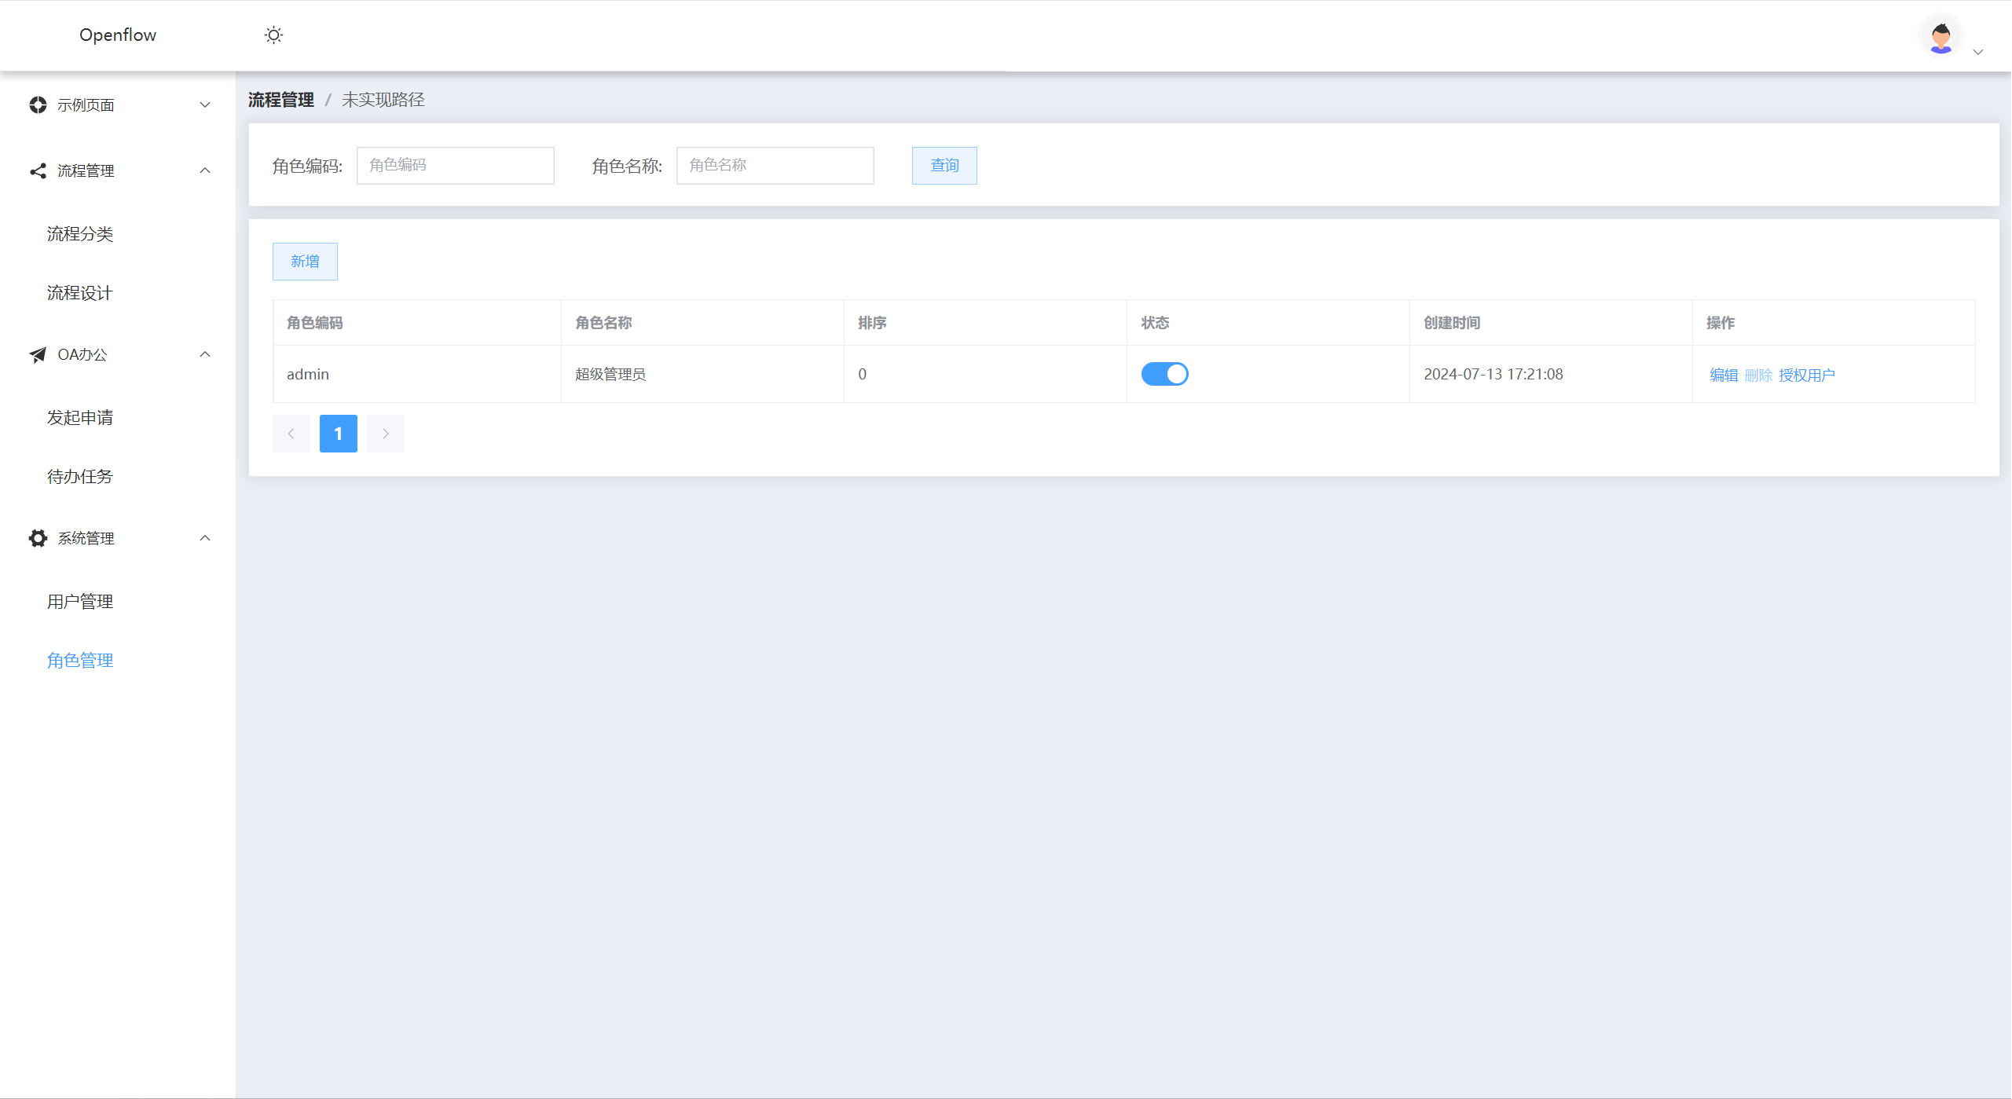
Task: Collapse the OA办公 menu section
Action: point(205,354)
